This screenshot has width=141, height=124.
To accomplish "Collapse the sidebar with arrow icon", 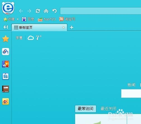I will click(6, 27).
